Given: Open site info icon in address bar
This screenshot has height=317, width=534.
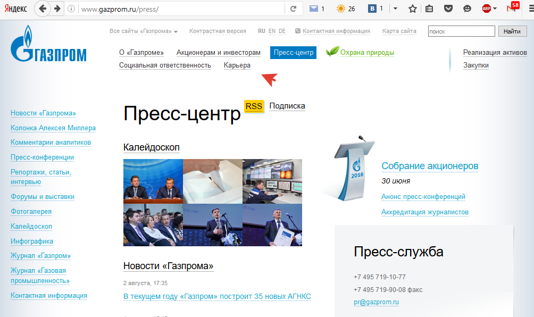Looking at the screenshot, I should (x=71, y=9).
